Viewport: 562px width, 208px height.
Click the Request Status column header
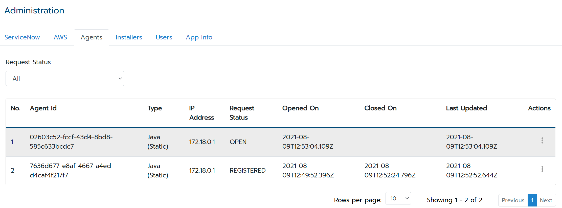tap(242, 113)
